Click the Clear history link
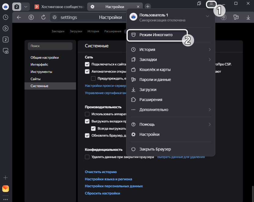The height and width of the screenshot is (202, 254). pos(101,172)
